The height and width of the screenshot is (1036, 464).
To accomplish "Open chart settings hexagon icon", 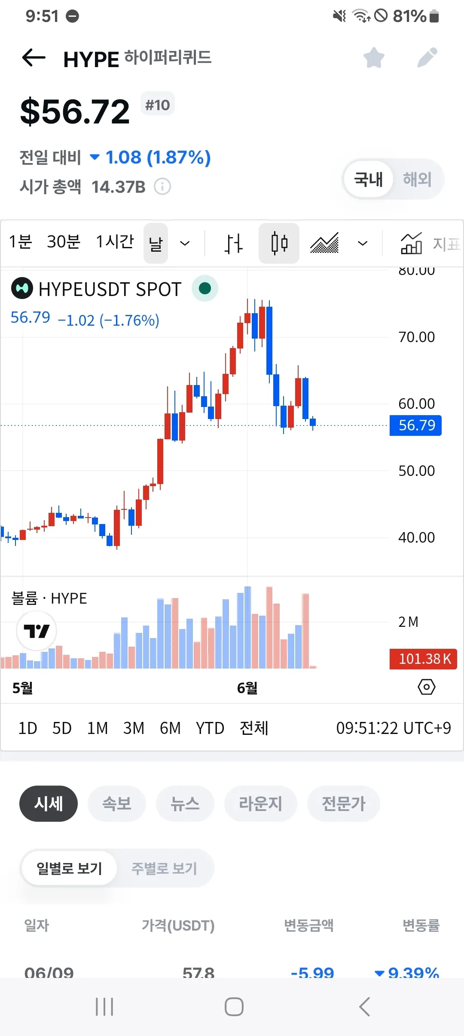I will [x=427, y=687].
